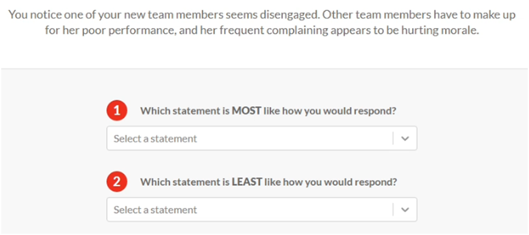This screenshot has width=529, height=235.
Task: Click the vertical divider in MOST dropdown
Action: point(393,138)
